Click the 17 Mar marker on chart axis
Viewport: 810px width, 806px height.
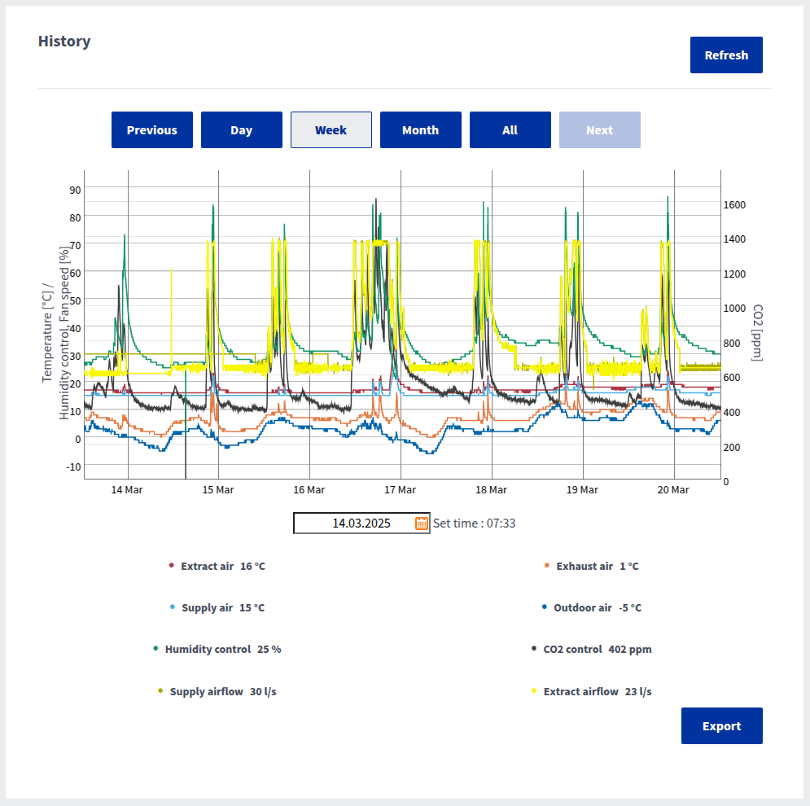pos(401,490)
